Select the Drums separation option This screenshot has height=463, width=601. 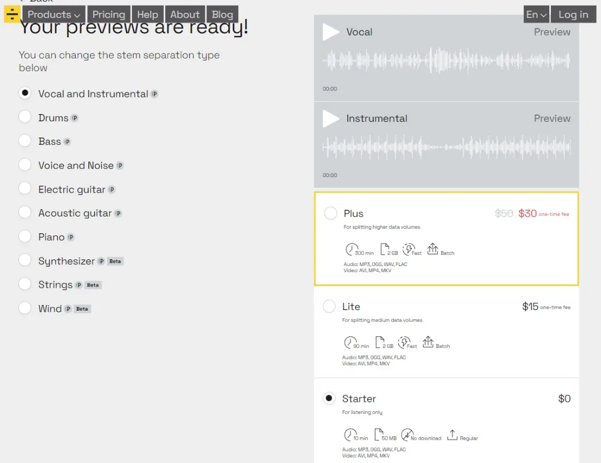25,117
